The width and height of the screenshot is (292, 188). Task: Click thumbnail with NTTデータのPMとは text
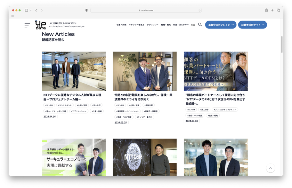[x=216, y=71]
